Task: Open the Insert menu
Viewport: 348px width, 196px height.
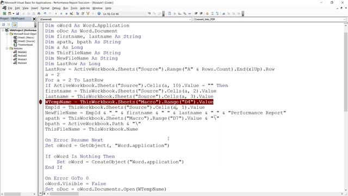Action: [34, 8]
